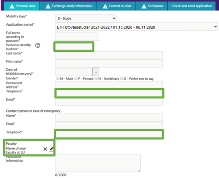The width and height of the screenshot is (219, 178).
Task: Click the Full name according to passport field
Action: pos(77,37)
